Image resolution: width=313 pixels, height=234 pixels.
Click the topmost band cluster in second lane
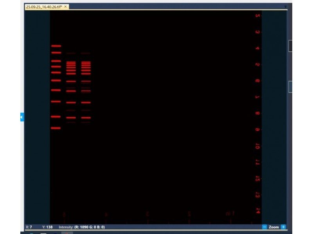coord(71,63)
